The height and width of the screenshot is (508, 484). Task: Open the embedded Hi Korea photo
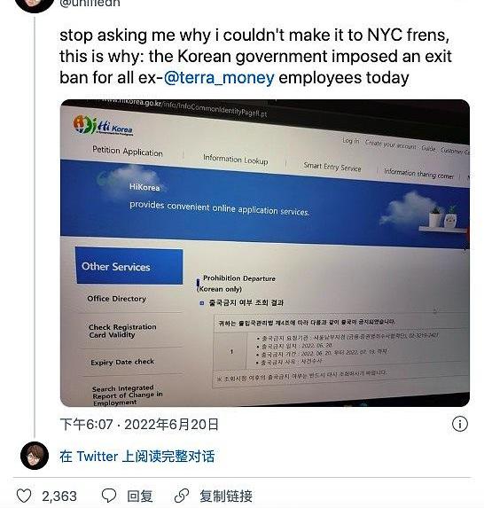[265, 253]
